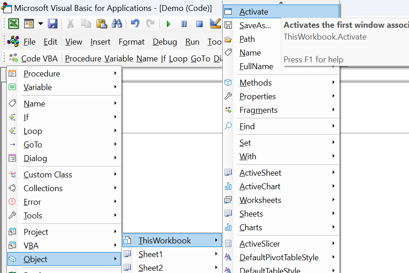Click the Cut scissors icon
The image size is (409, 273).
coord(70,24)
